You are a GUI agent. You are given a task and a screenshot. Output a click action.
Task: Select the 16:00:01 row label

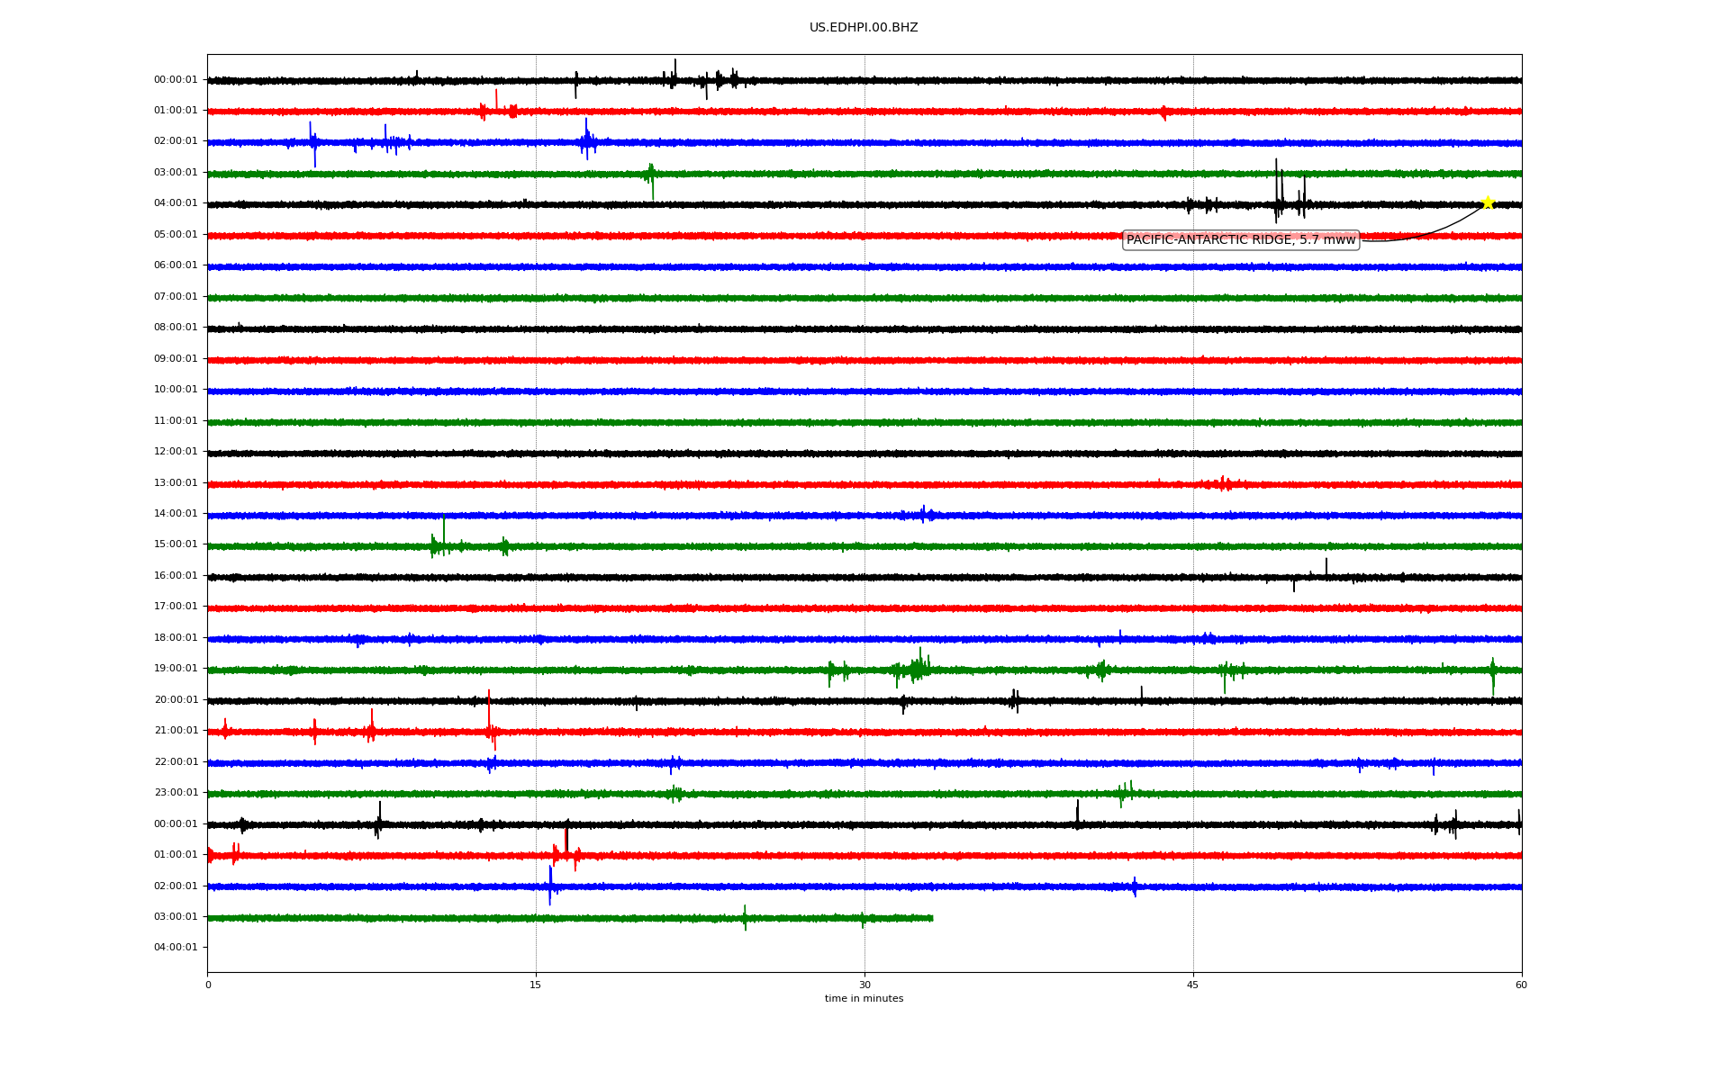(x=176, y=576)
